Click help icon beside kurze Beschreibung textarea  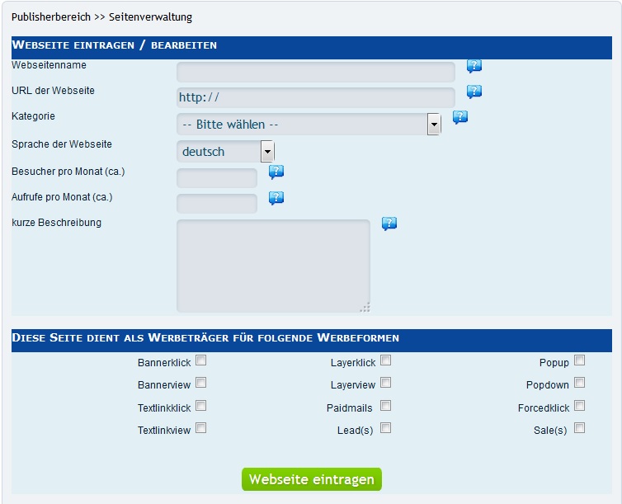click(389, 224)
